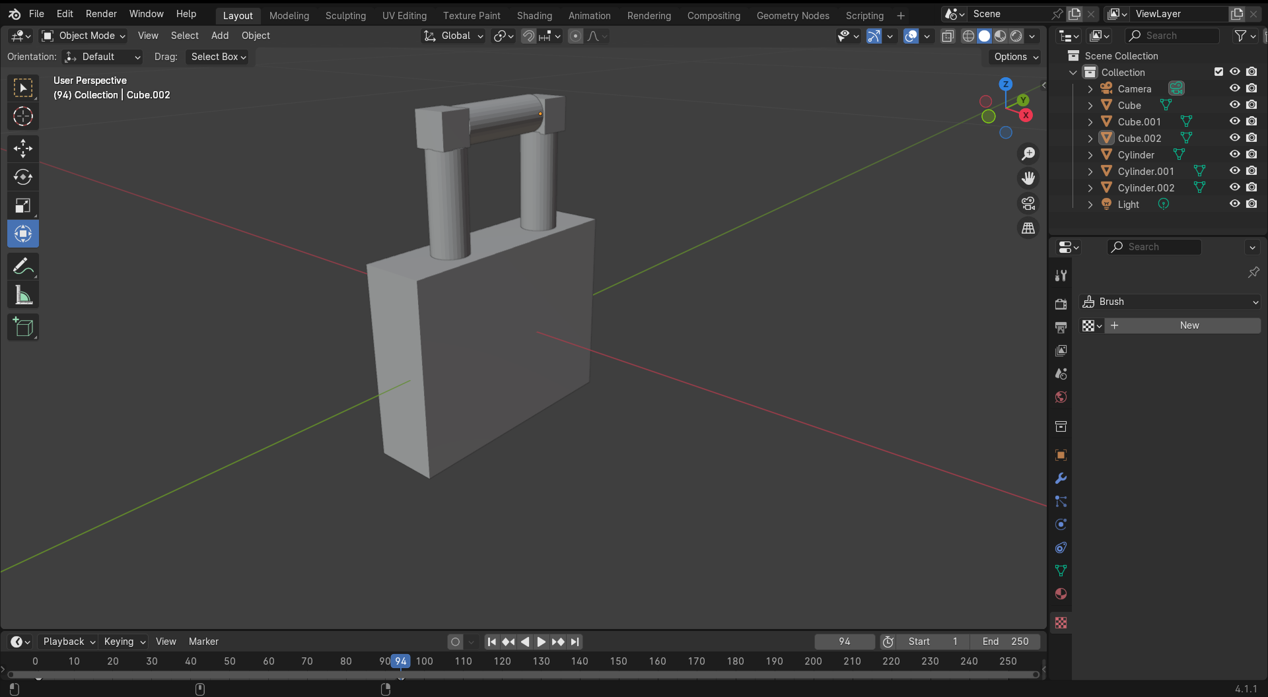
Task: Click the End 250 frame field
Action: coord(1005,642)
